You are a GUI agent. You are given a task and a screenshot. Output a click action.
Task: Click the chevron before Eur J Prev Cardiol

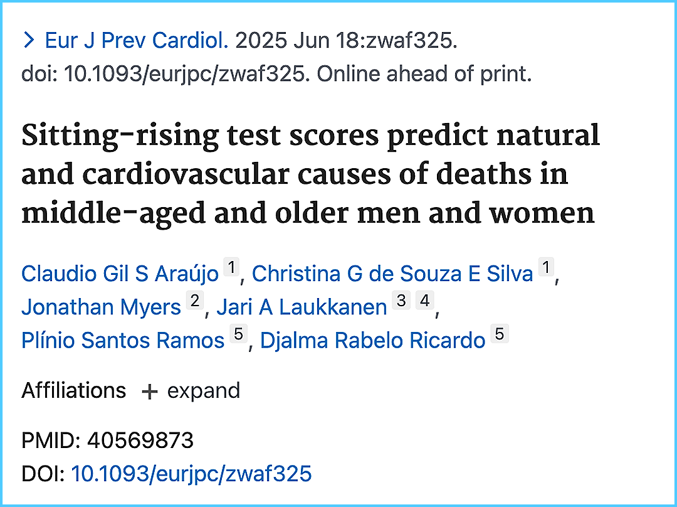click(x=29, y=41)
